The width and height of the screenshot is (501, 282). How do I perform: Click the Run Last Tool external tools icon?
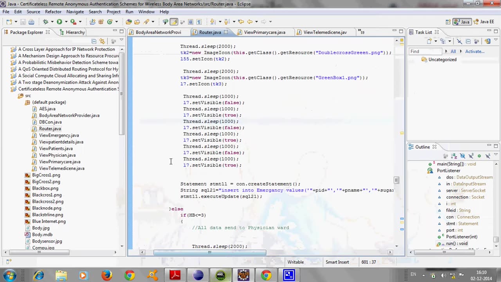pyautogui.click(x=73, y=22)
